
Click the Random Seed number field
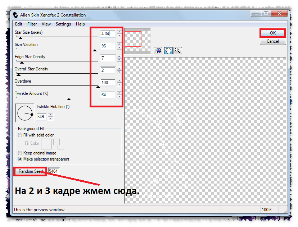[54, 171]
